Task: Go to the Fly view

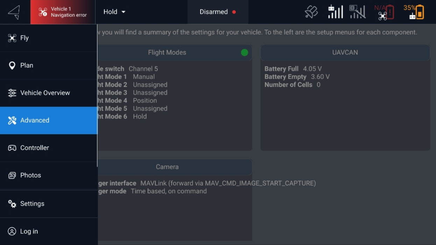Action: (24, 38)
